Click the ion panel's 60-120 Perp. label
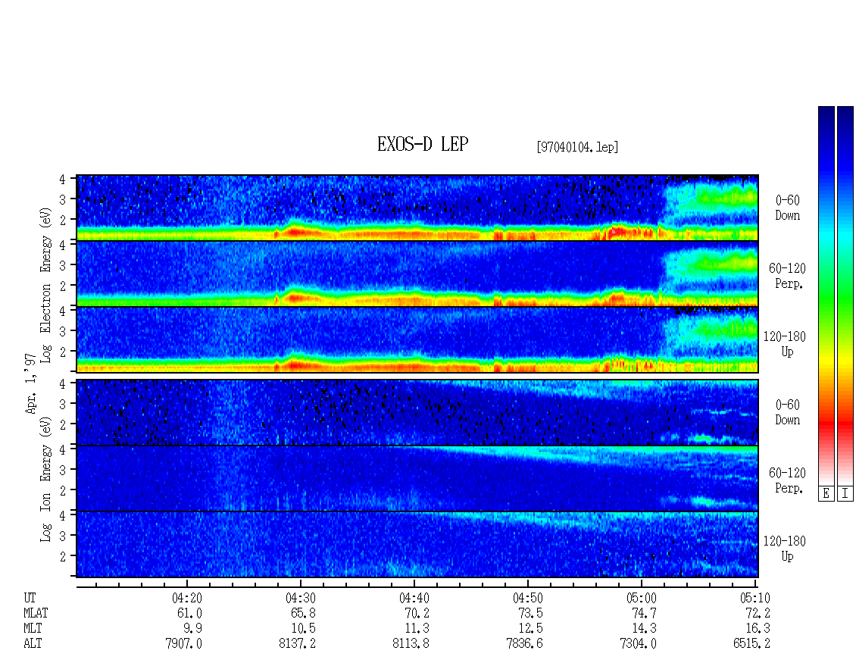The width and height of the screenshot is (856, 663). point(787,480)
